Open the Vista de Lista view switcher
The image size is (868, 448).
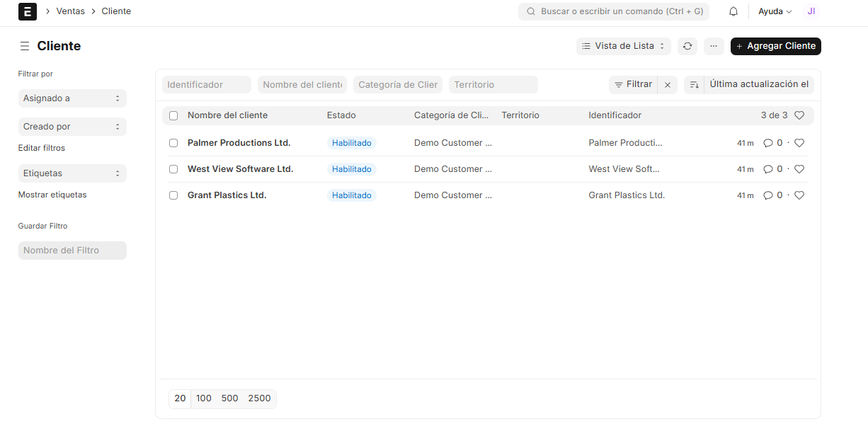(x=623, y=46)
